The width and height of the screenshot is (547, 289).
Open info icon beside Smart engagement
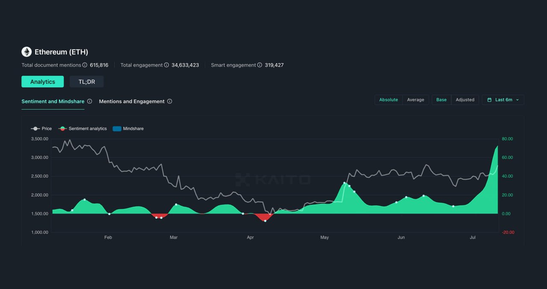(x=259, y=65)
